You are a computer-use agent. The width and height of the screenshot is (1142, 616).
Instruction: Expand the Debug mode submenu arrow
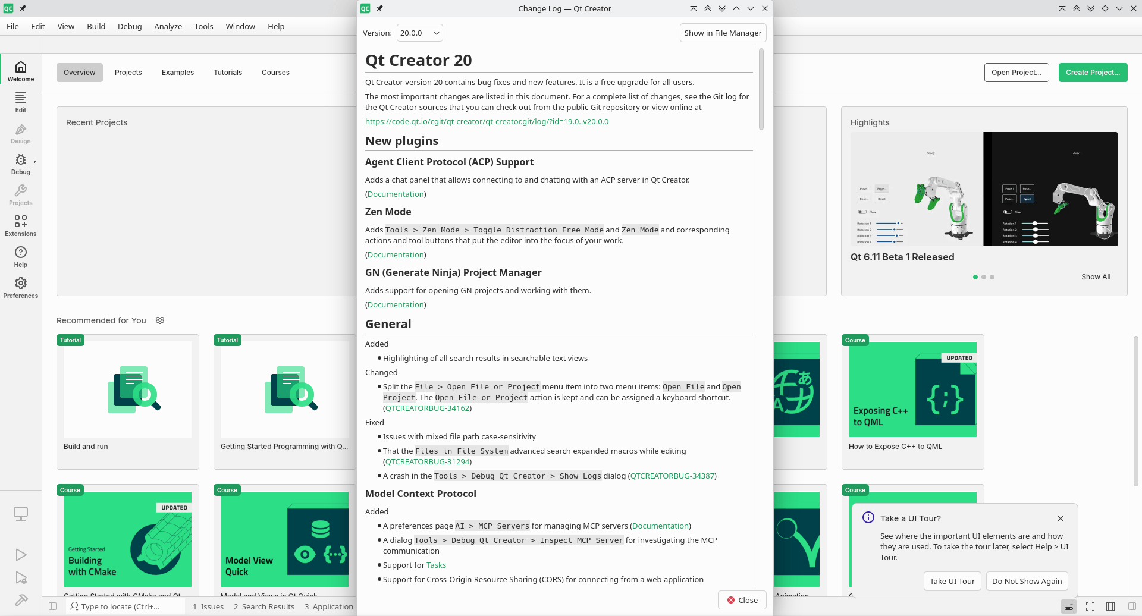[x=34, y=162]
